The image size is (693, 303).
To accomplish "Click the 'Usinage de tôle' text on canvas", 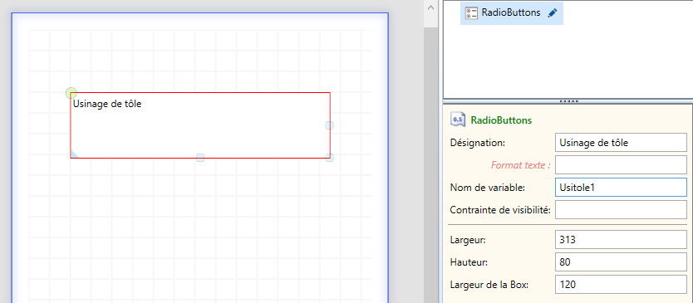I will pos(107,105).
